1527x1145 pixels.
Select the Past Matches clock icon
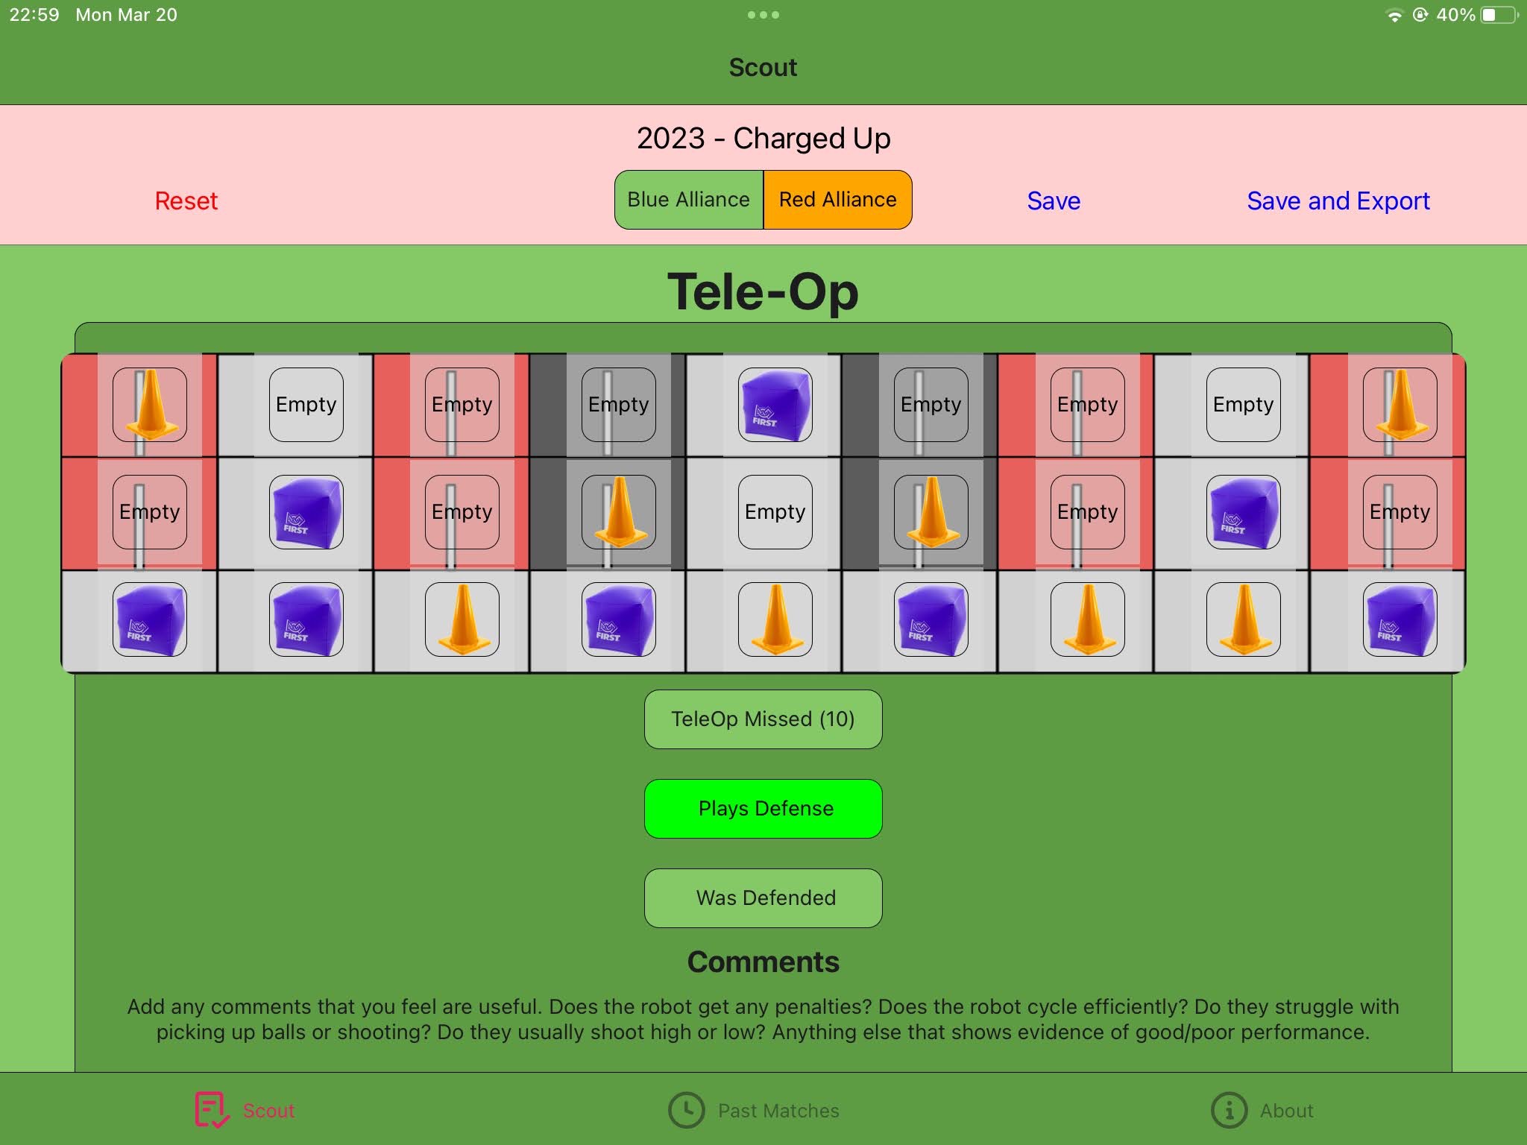coord(685,1109)
